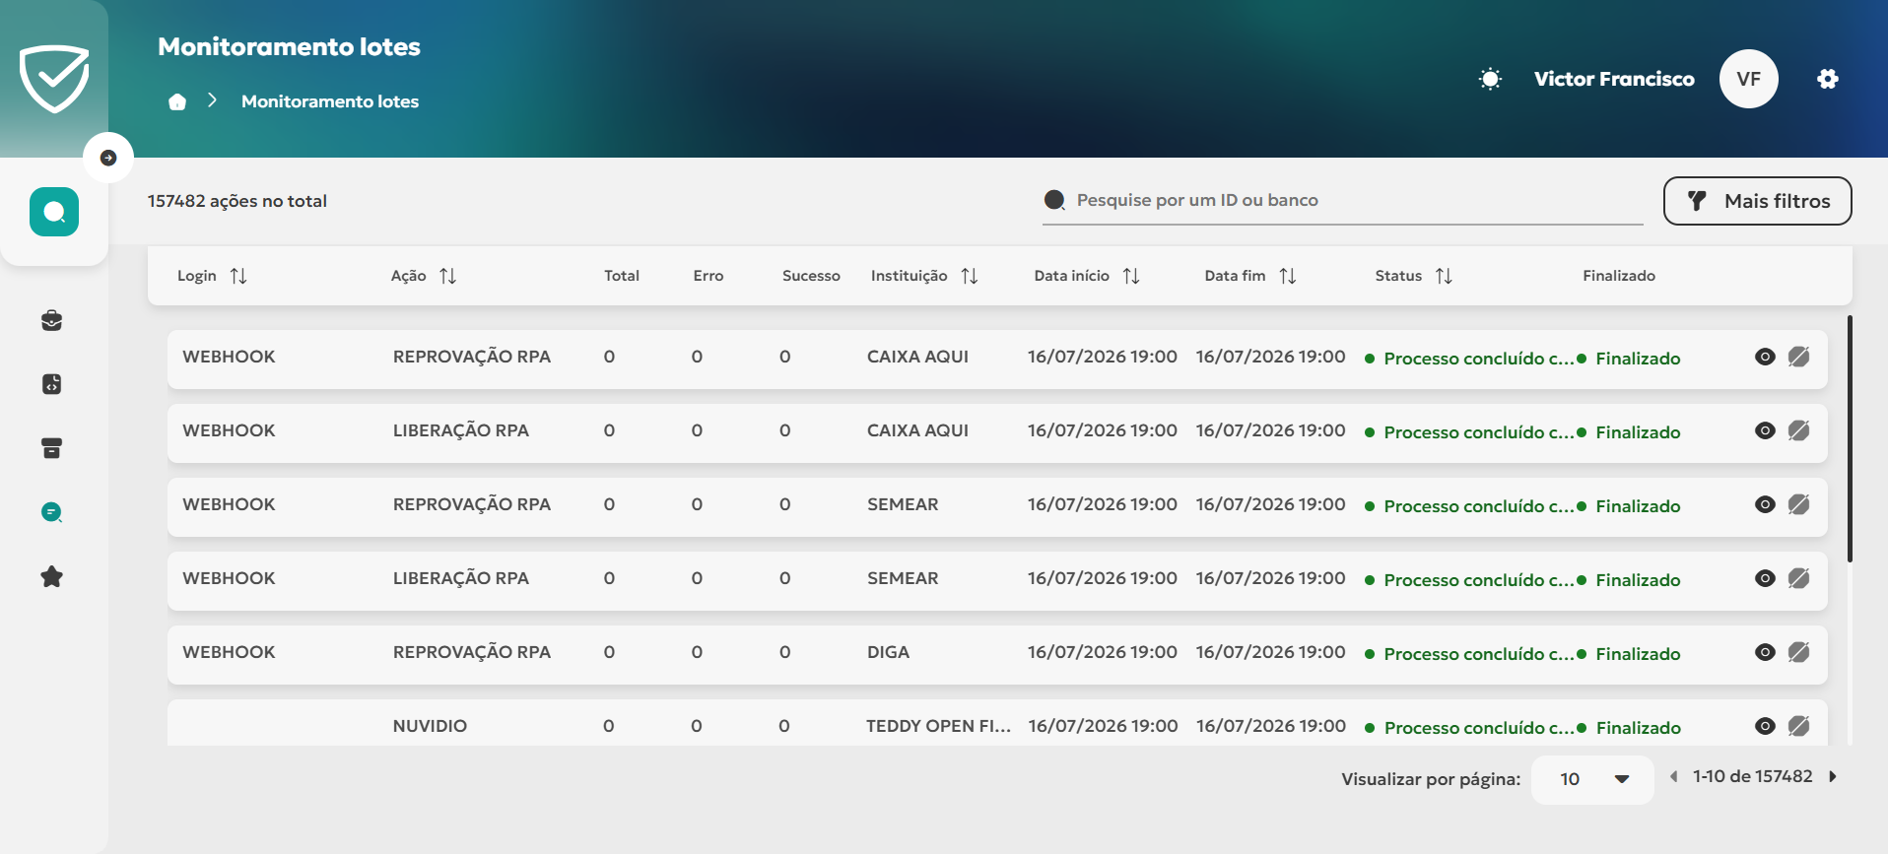Sort the table by Data início

pyautogui.click(x=1131, y=276)
